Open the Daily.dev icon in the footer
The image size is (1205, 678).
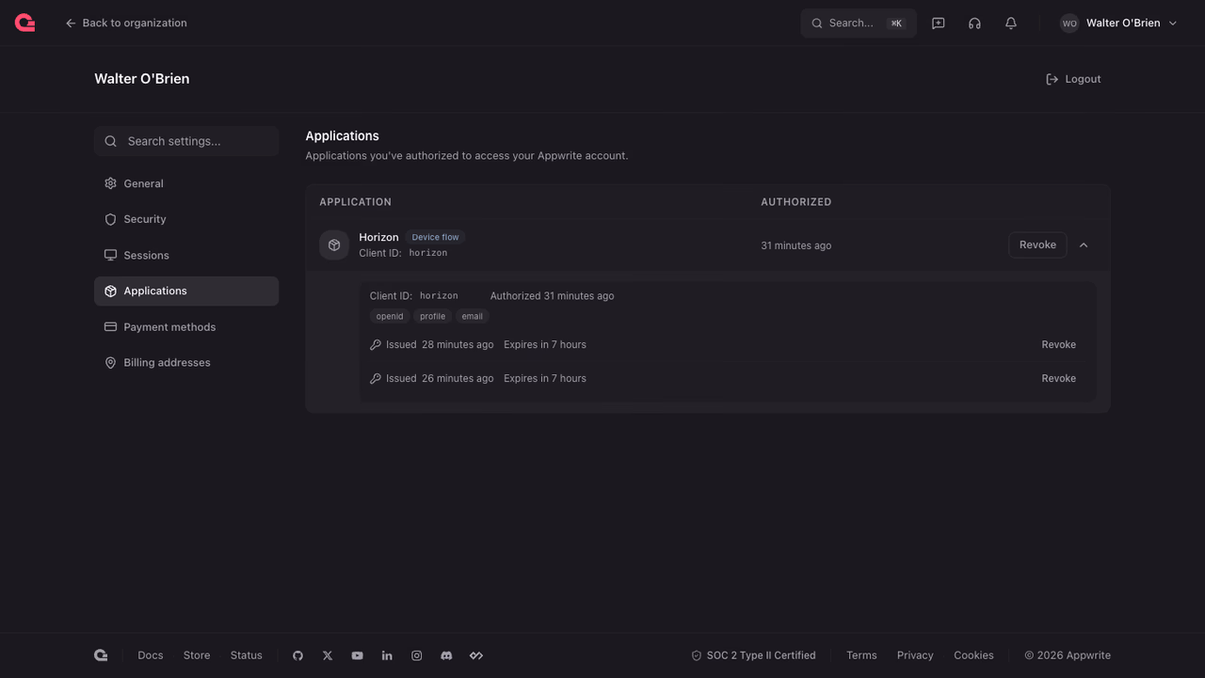coord(476,655)
